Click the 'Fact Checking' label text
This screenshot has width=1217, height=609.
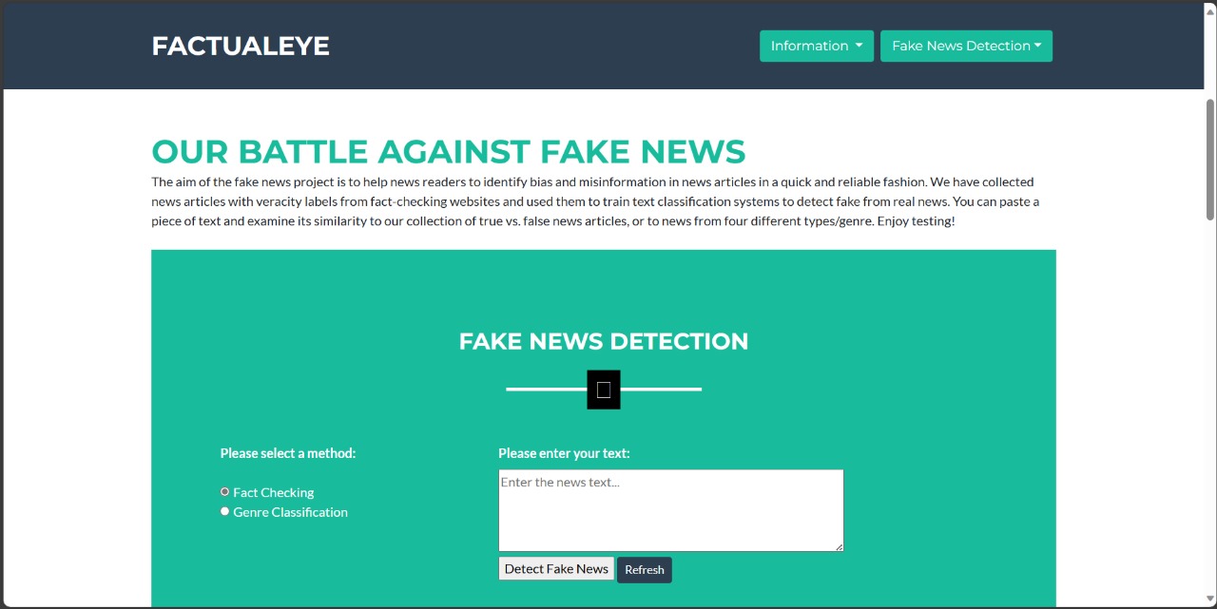pyautogui.click(x=273, y=492)
